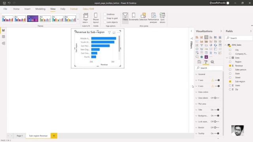The width and height of the screenshot is (253, 142).
Task: Open the Modeling ribbon tab
Action: tap(40, 9)
